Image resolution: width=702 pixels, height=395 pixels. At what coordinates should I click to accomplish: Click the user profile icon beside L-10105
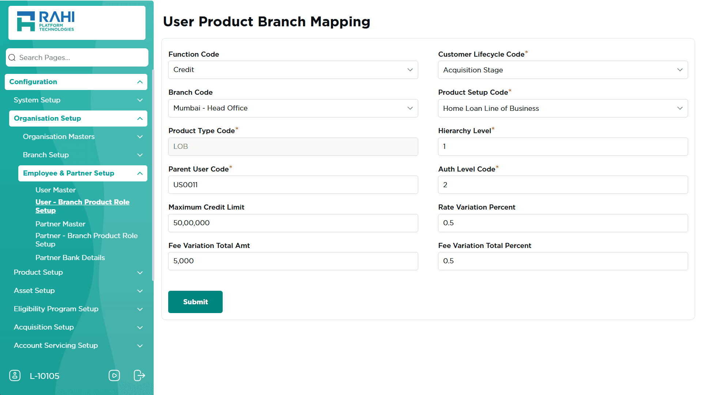click(15, 376)
